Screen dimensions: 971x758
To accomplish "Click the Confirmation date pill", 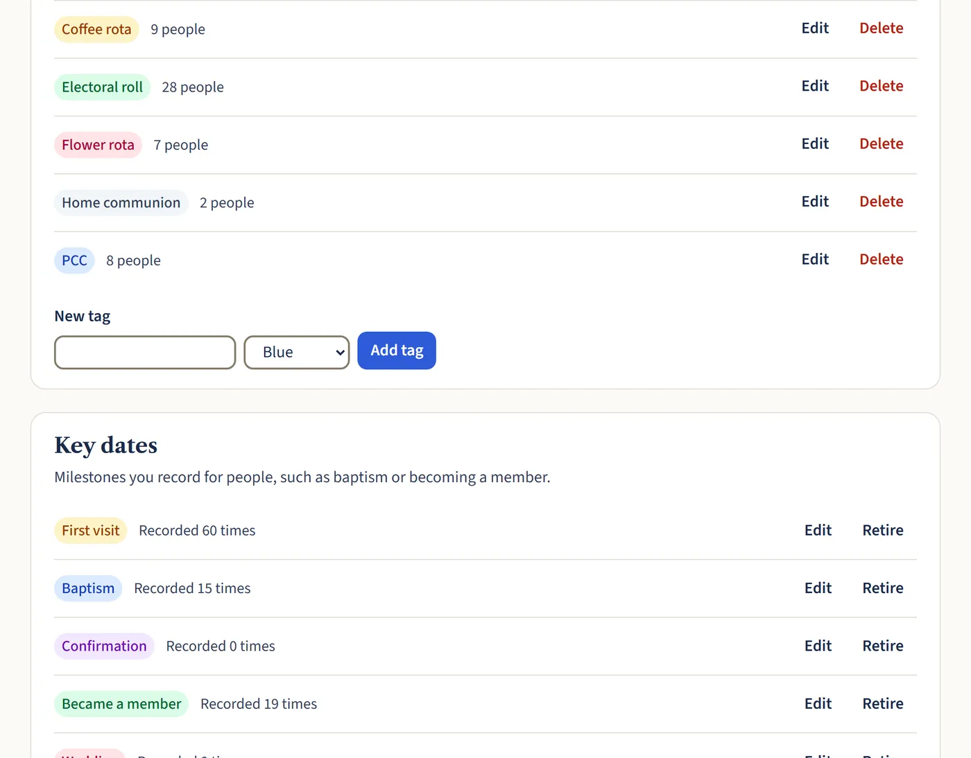I will tap(104, 646).
